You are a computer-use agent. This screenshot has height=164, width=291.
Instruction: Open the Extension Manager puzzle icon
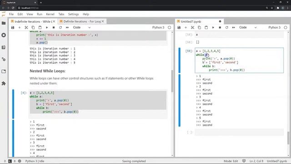[x=4, y=83]
